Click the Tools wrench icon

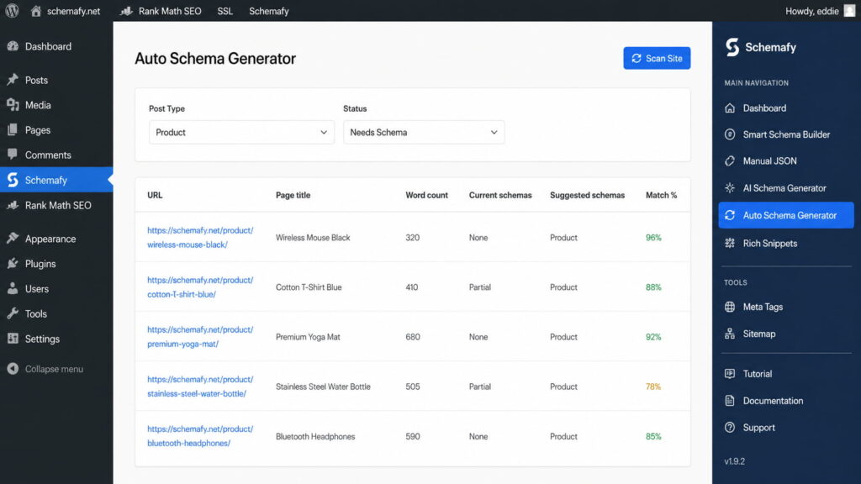click(x=13, y=314)
